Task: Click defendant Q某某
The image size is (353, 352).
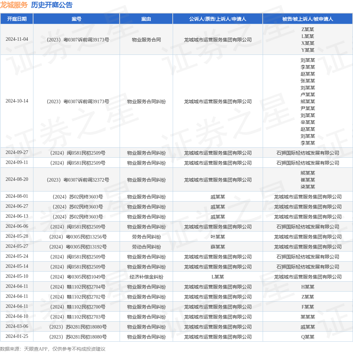Action: coord(308,337)
